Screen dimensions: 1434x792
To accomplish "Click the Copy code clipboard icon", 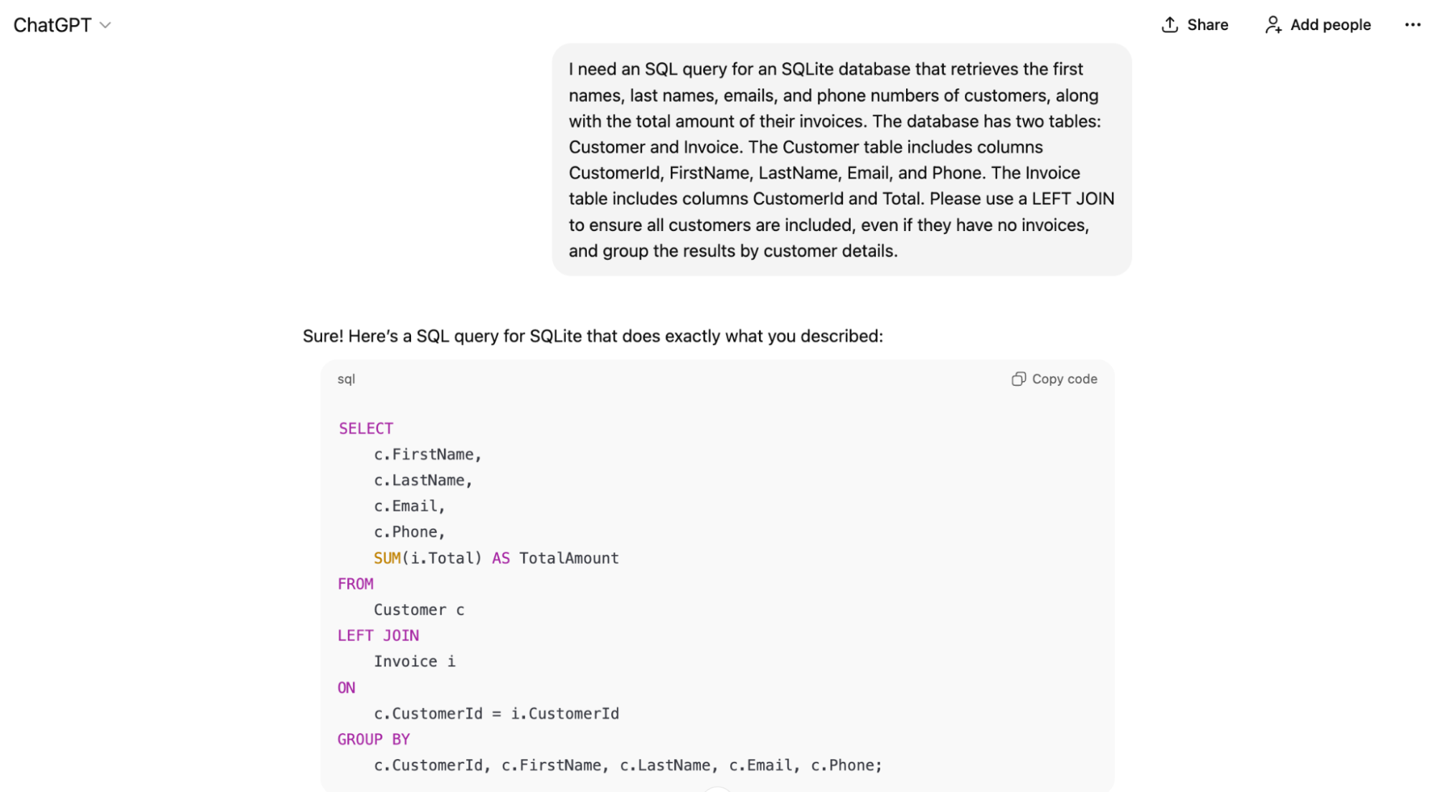I will [x=1018, y=379].
